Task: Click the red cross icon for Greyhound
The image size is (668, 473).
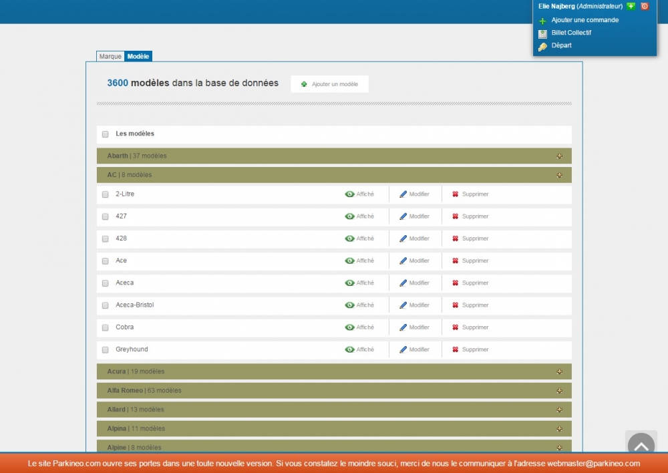Action: (456, 349)
